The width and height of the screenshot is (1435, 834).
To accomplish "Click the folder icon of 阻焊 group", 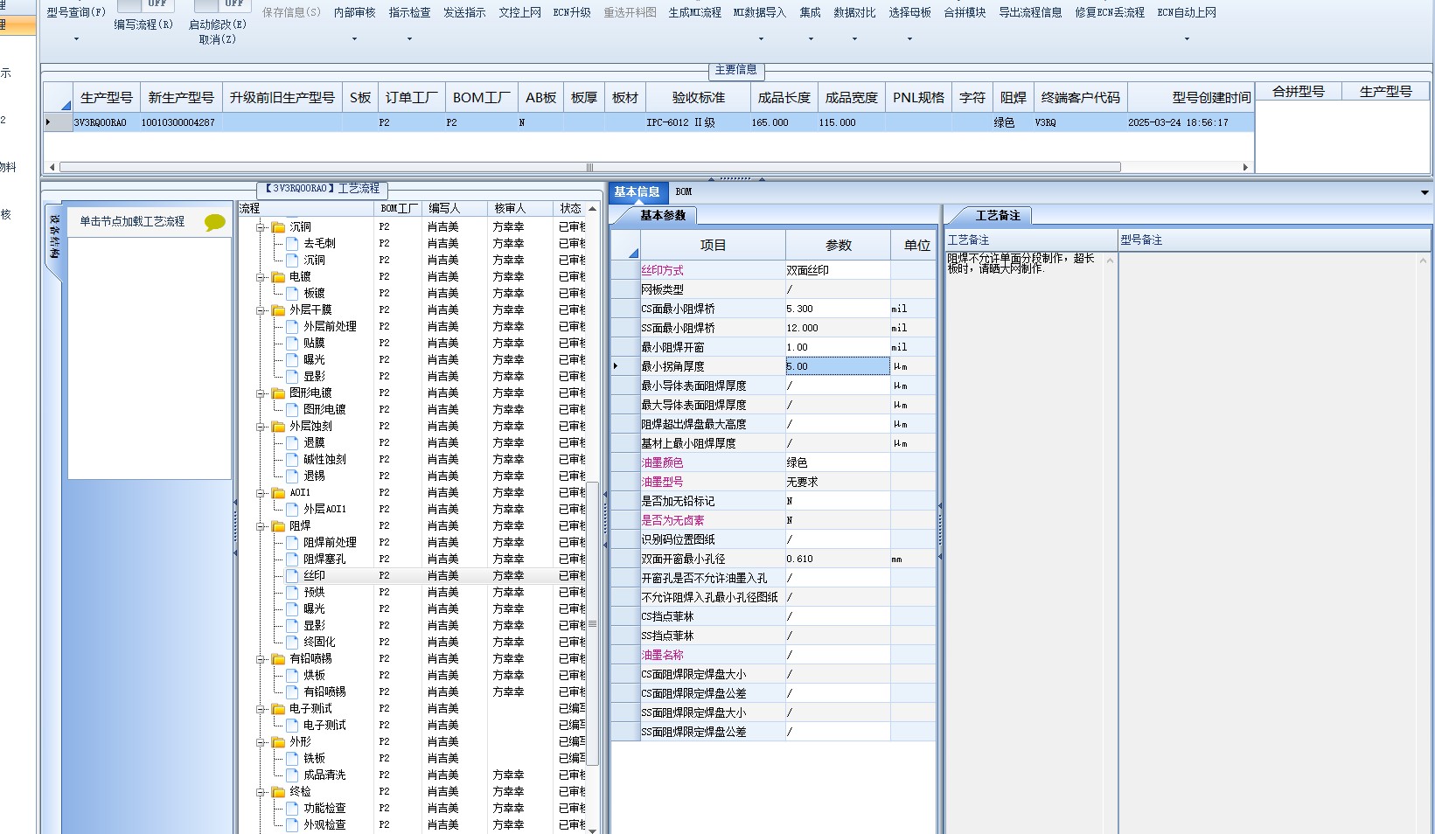I will point(278,526).
